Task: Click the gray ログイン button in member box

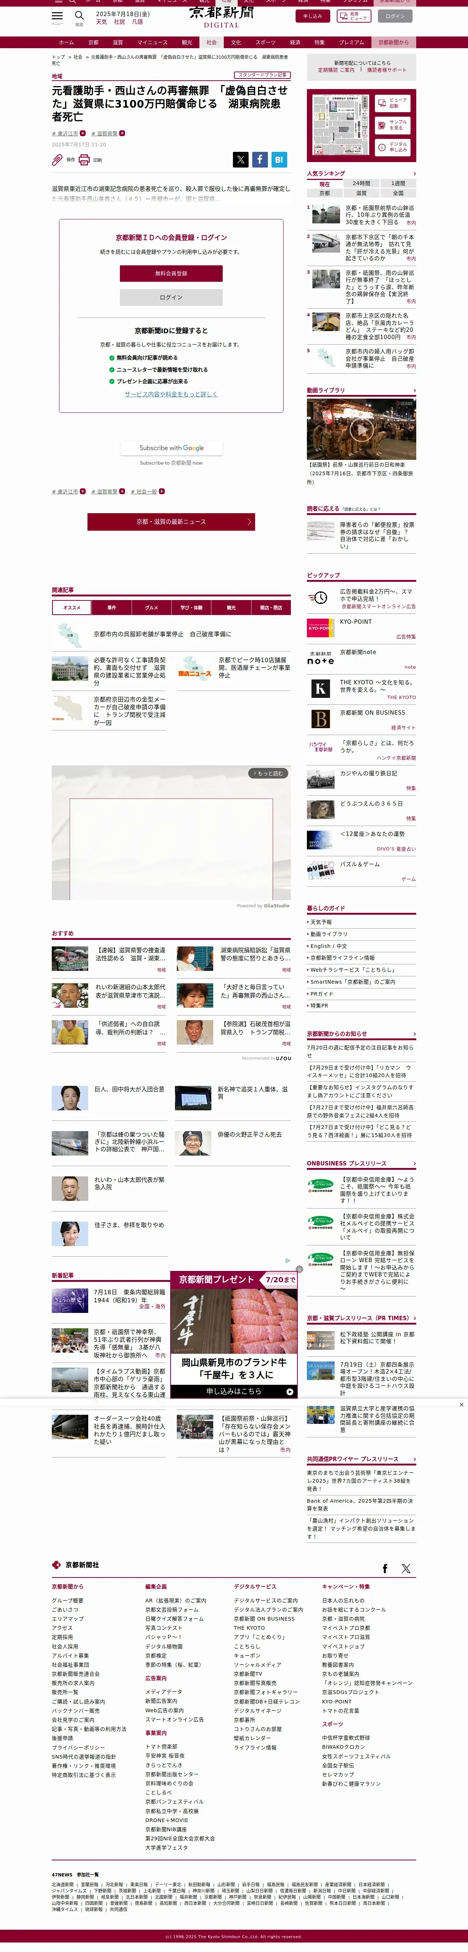Action: pyautogui.click(x=171, y=297)
